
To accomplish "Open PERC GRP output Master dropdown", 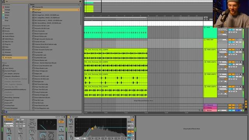I will point(223,40).
